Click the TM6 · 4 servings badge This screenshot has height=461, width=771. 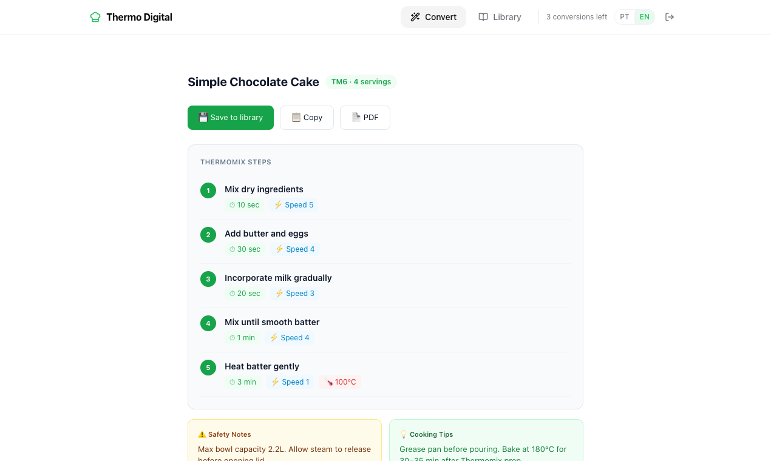pos(361,82)
